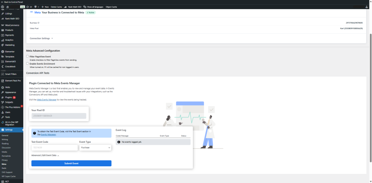
Task: Go to Redis settings
Action: [x=4, y=168]
